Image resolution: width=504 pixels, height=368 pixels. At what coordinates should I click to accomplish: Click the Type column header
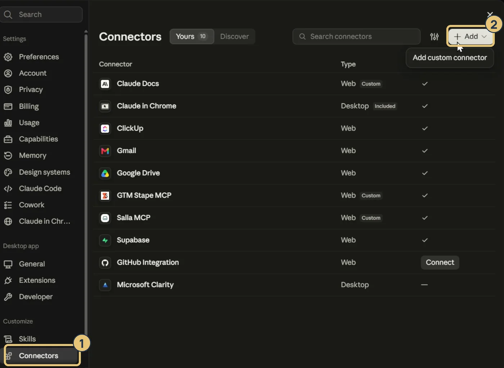pyautogui.click(x=348, y=64)
